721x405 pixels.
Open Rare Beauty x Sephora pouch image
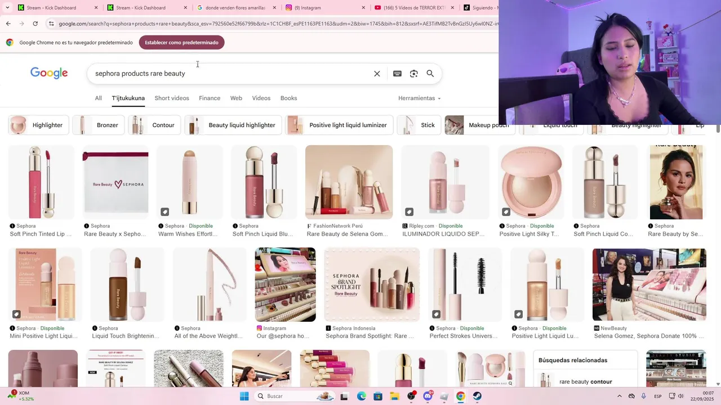point(115,182)
